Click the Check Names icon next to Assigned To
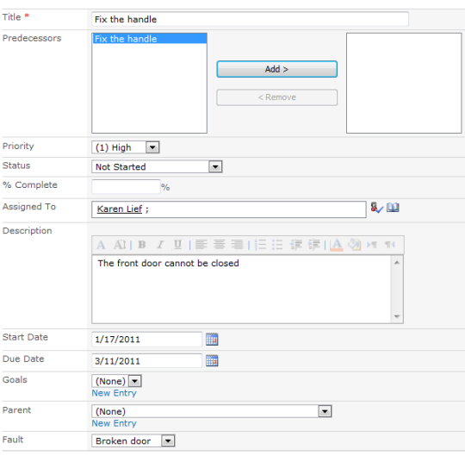Viewport: 465px width, 462px height. coord(376,208)
